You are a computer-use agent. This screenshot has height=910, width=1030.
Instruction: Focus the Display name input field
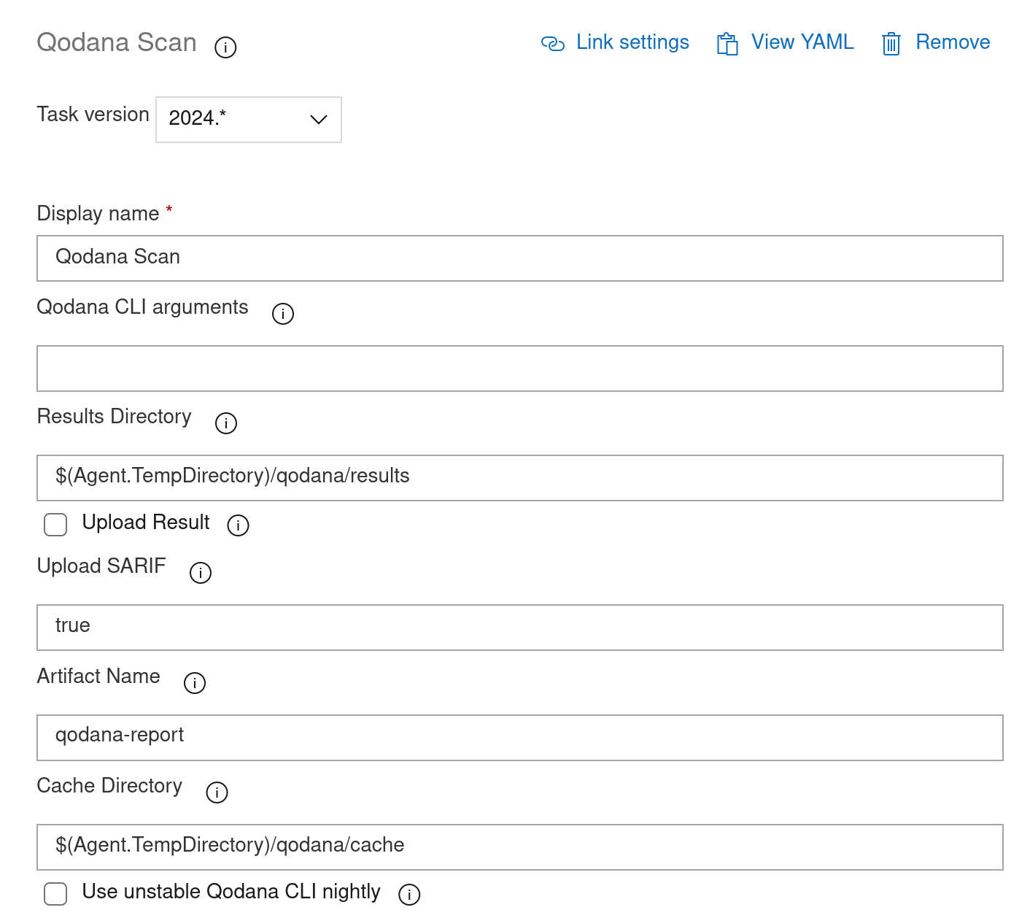[520, 258]
